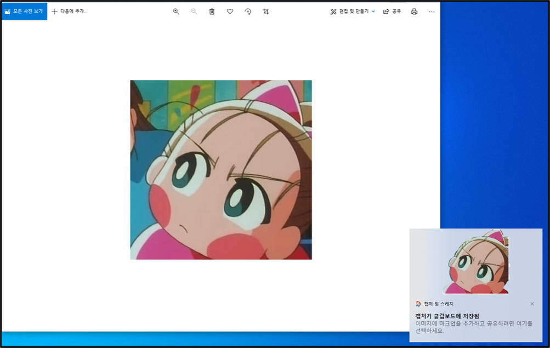Click the 캡처 및 스케치 app name label

click(439, 304)
